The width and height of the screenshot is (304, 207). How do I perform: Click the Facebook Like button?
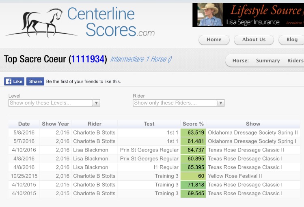click(x=14, y=81)
